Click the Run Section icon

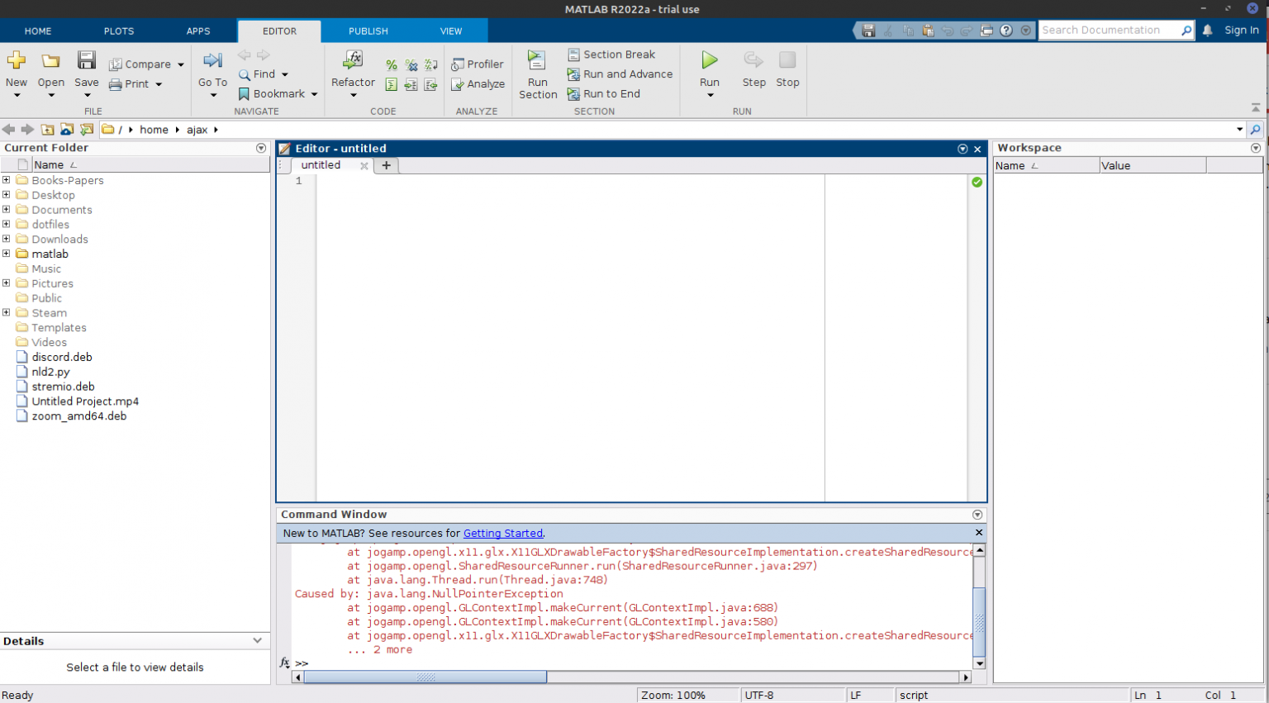click(537, 60)
